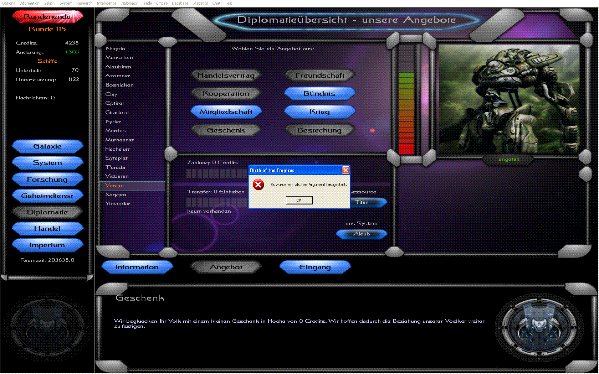
Task: Open the Diplomacy menu
Action: tap(129, 3)
